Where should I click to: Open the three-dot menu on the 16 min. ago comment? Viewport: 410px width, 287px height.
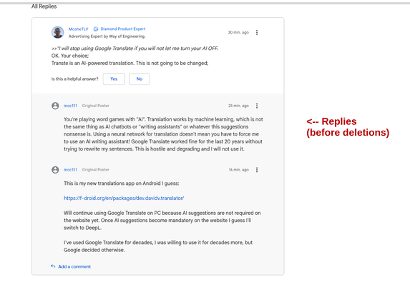coord(257,170)
